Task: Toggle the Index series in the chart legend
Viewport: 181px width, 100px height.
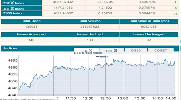Action: coord(102,57)
